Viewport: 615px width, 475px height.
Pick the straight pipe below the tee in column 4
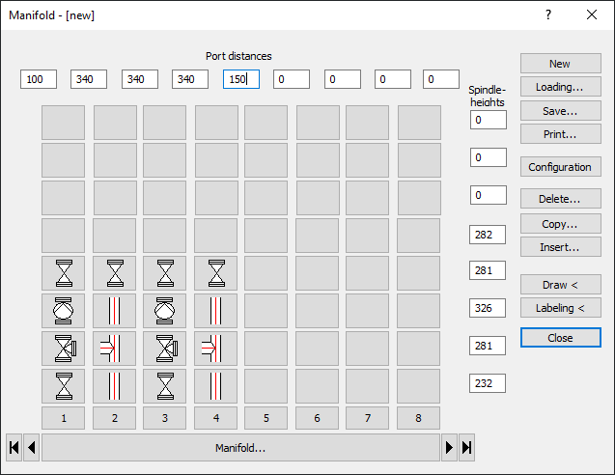215,386
